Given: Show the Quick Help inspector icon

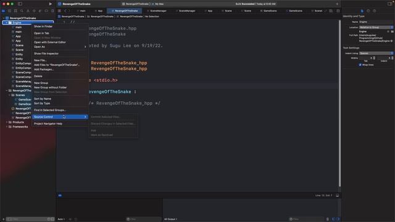Looking at the screenshot, I should 375,11.
